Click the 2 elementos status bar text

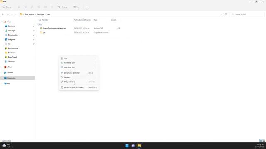pyautogui.click(x=7, y=141)
